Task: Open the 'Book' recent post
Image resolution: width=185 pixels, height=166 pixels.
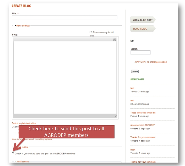Action: [133, 150]
